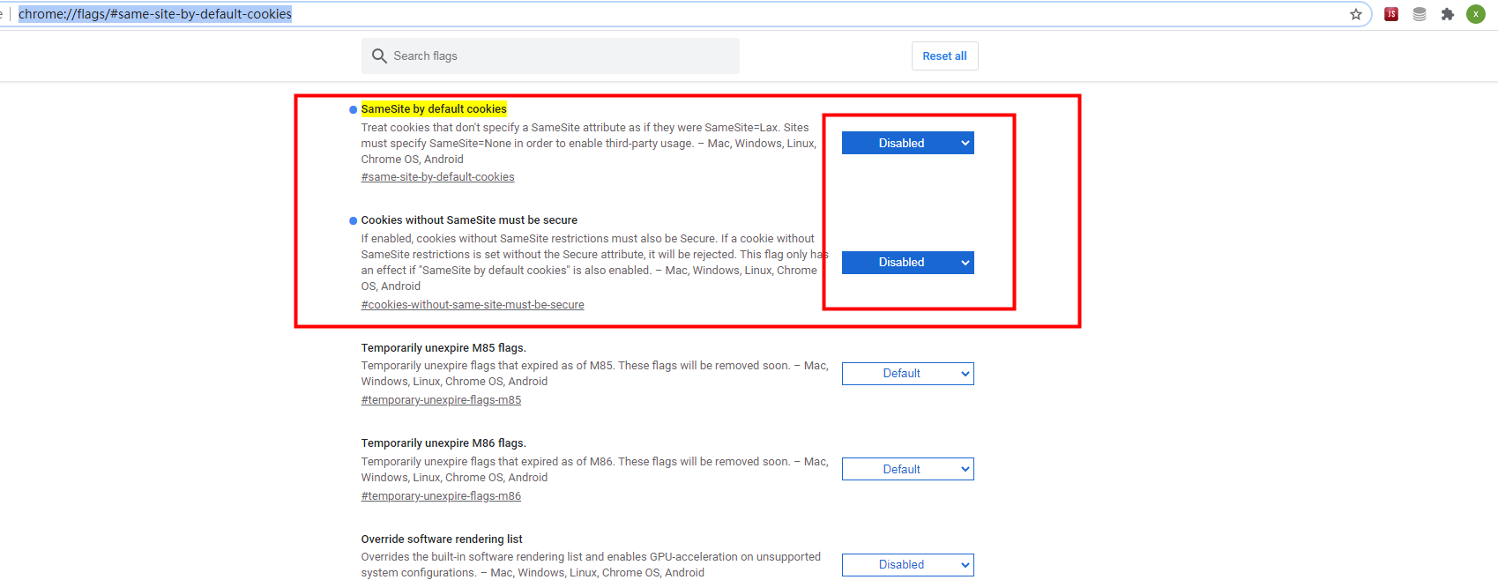Open Override software rendering list dropdown
This screenshot has height=580, width=1498.
coord(908,565)
